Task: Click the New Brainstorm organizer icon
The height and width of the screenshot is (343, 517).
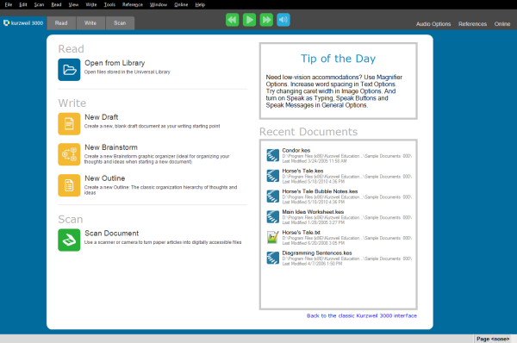Action: [69, 154]
